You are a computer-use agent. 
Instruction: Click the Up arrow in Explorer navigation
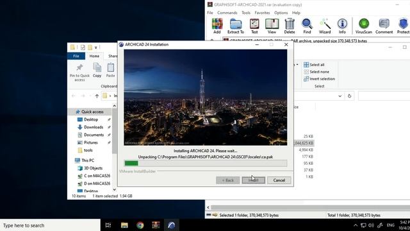pyautogui.click(x=97, y=96)
